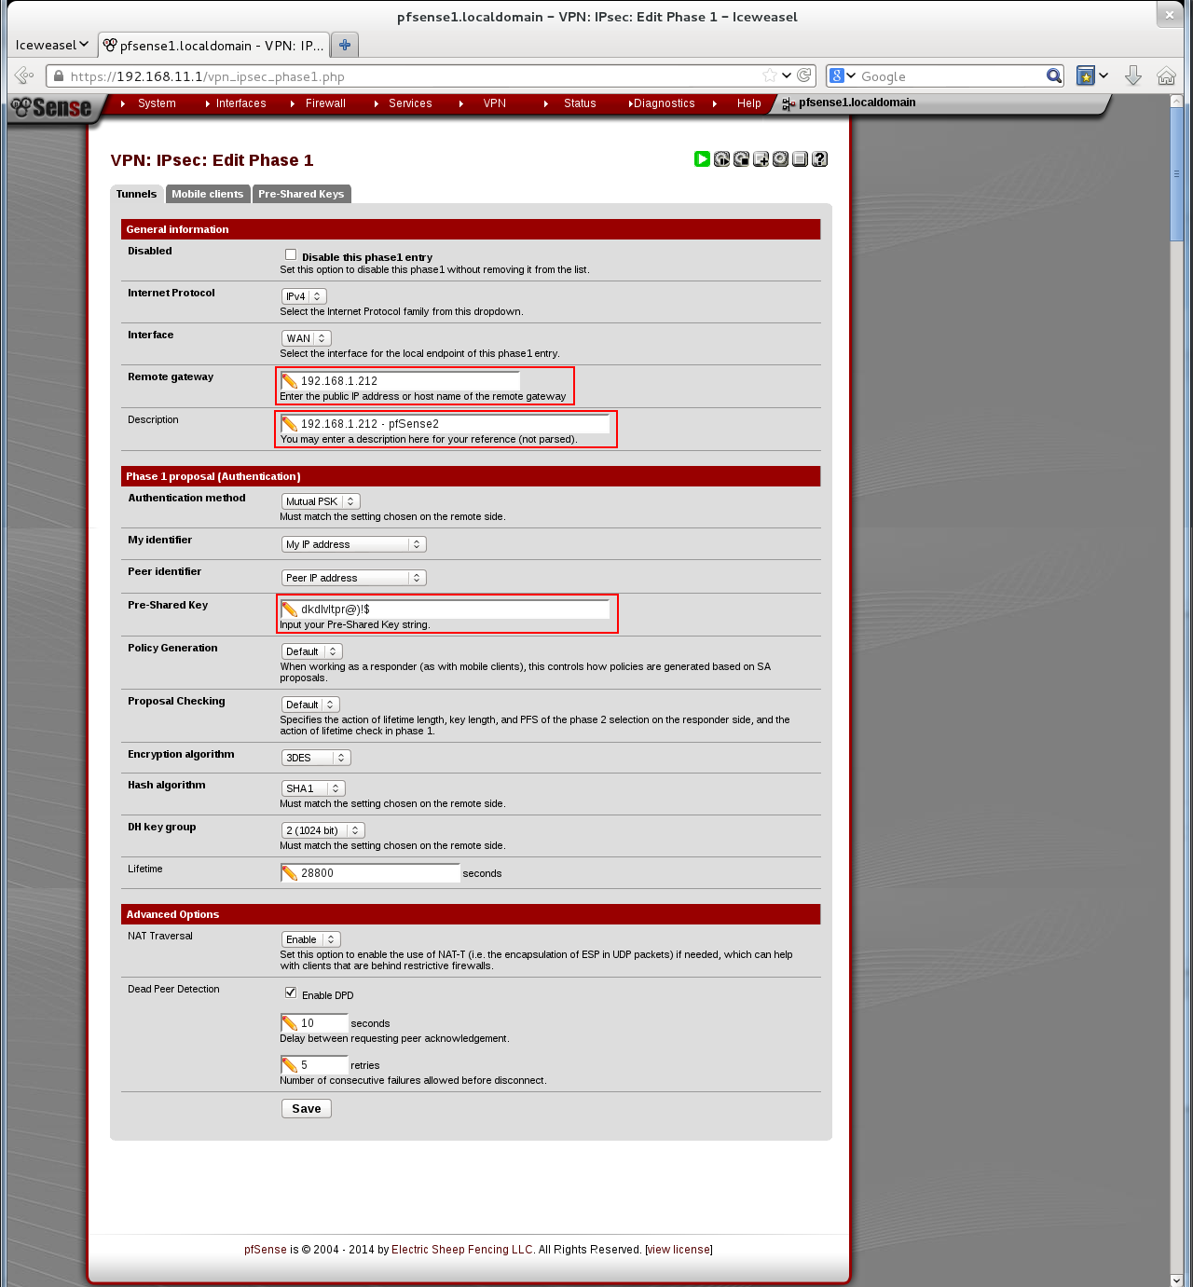Click the browser home icon
1193x1287 pixels.
point(1166,76)
